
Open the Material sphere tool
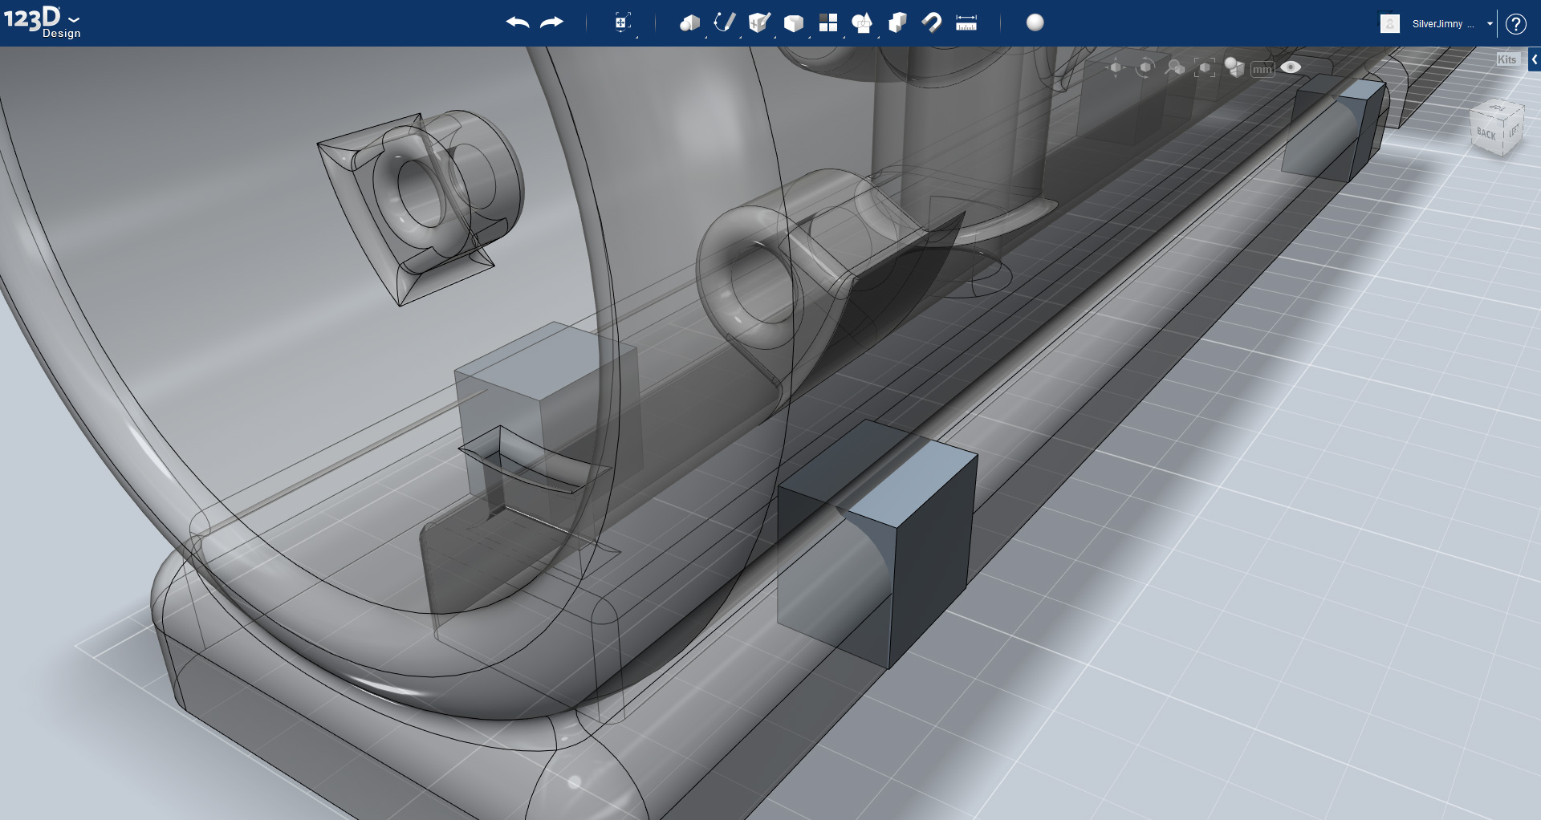1035,22
